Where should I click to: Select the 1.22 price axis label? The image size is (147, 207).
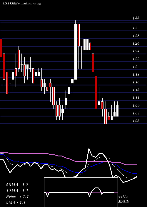136,59
